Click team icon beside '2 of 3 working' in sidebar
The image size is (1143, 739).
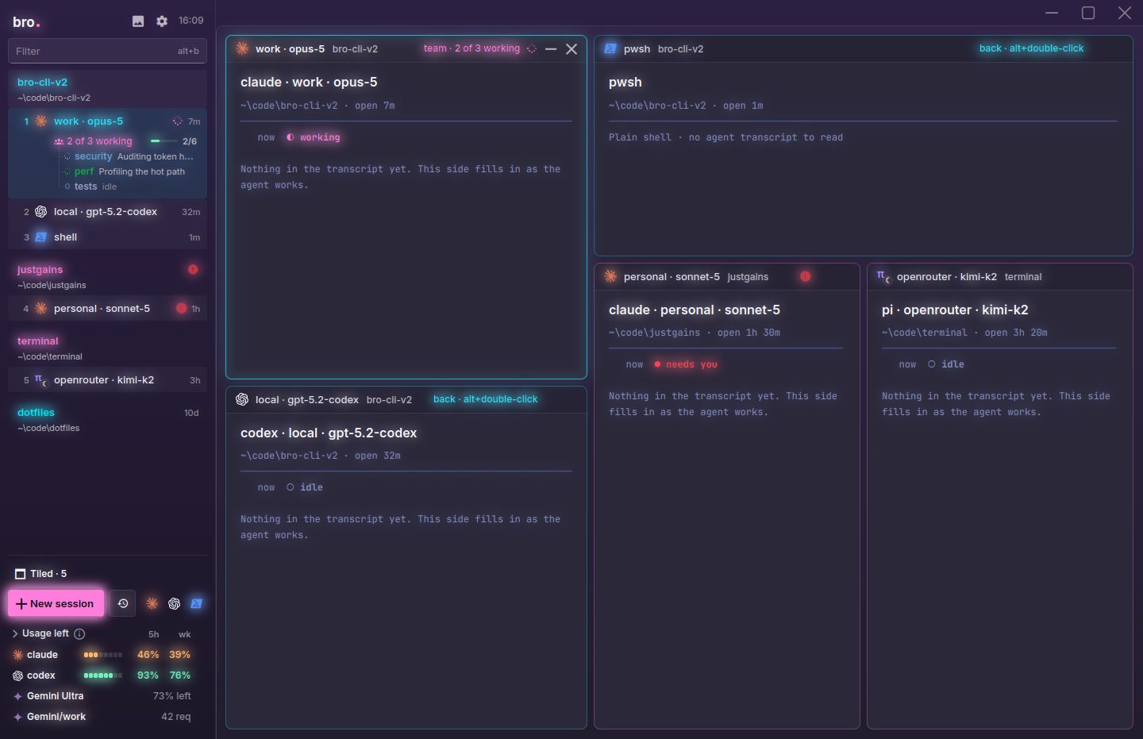tap(59, 141)
